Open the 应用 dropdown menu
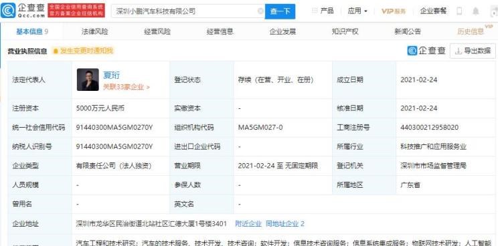Viewport: 498px width, 246px height. (x=357, y=11)
